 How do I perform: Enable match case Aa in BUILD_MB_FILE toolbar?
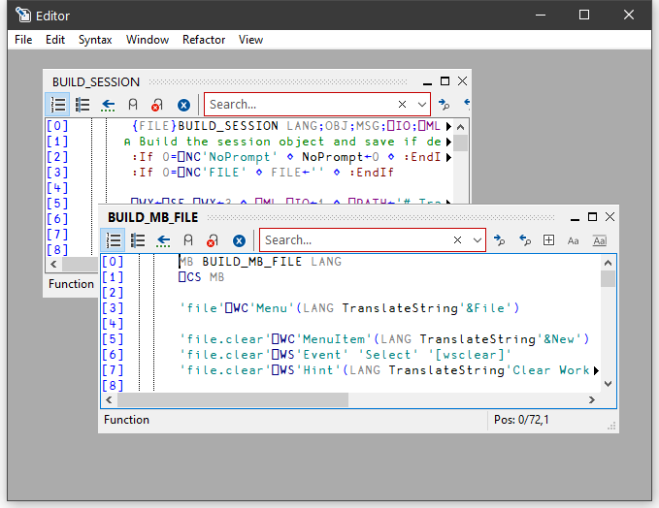(x=574, y=240)
